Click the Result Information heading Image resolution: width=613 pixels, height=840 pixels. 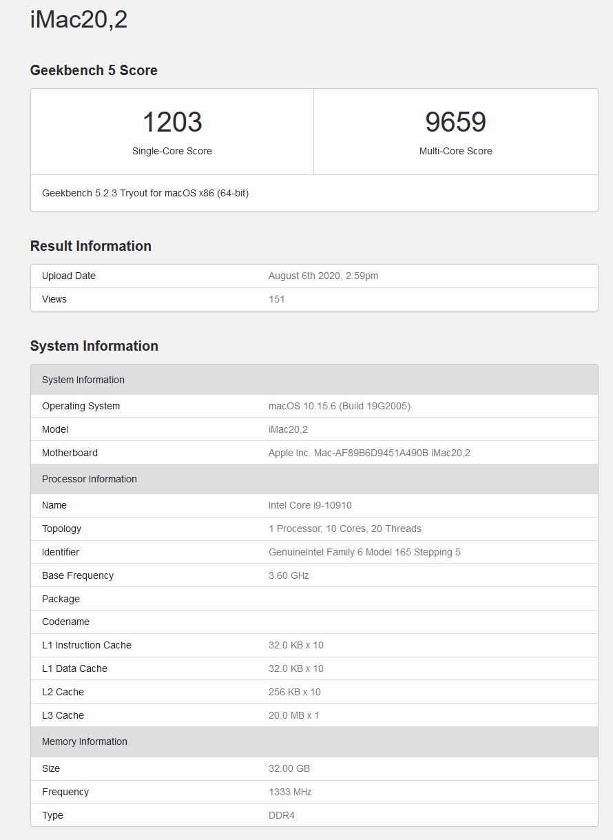point(90,246)
